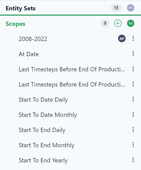Open kebab menu for second Last Timesteps scope
Screen dimensions: 141x170
tap(133, 84)
